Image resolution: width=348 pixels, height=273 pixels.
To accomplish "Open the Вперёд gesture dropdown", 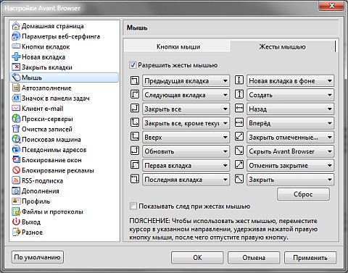I will pyautogui.click(x=291, y=123).
